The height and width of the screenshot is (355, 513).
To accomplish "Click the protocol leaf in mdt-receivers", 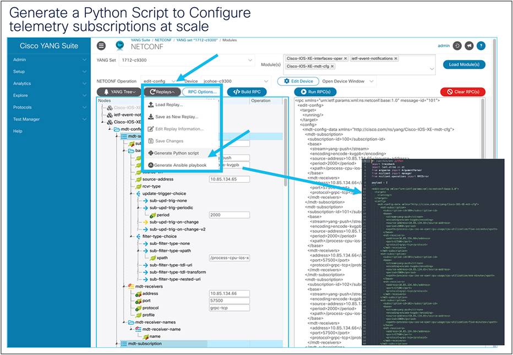I will [150, 308].
